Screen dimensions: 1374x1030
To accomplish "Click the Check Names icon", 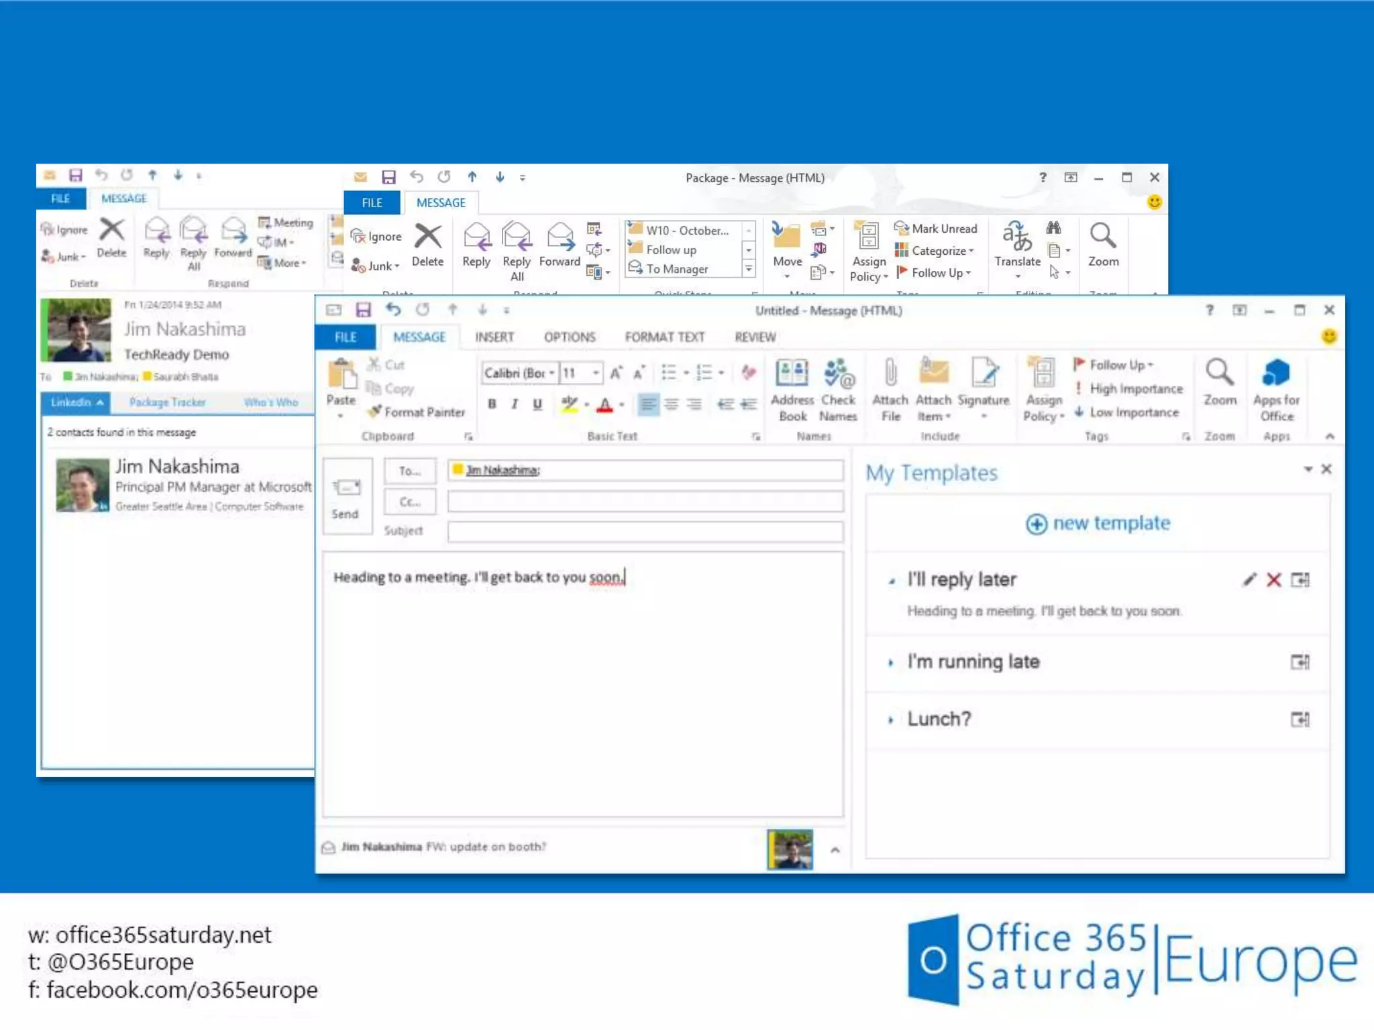I will [838, 374].
